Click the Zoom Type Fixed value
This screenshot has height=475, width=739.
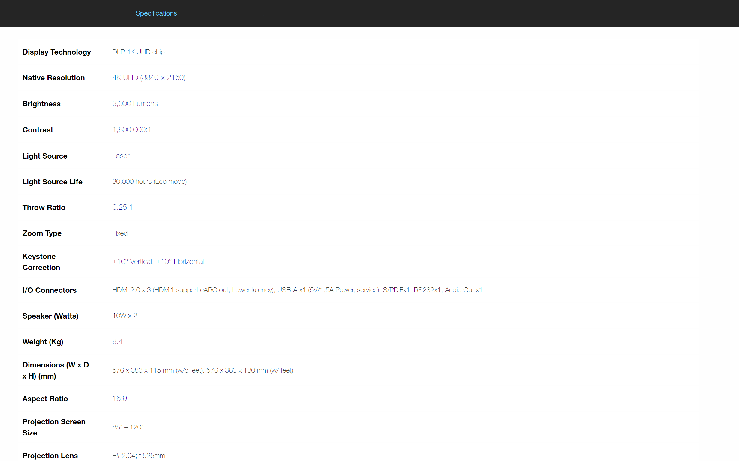point(119,233)
